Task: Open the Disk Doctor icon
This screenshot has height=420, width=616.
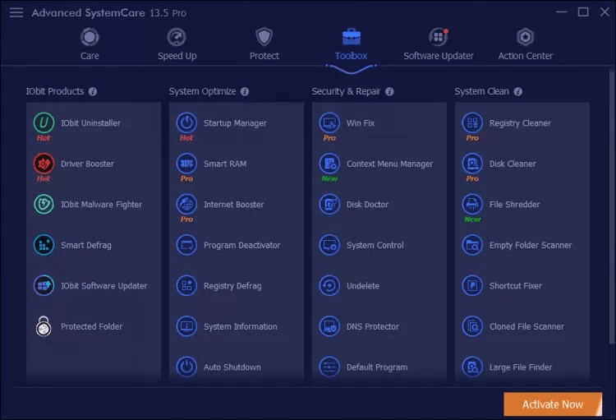Action: 329,204
